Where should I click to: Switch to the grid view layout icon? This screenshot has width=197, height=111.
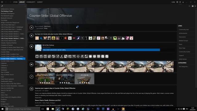click(195, 6)
